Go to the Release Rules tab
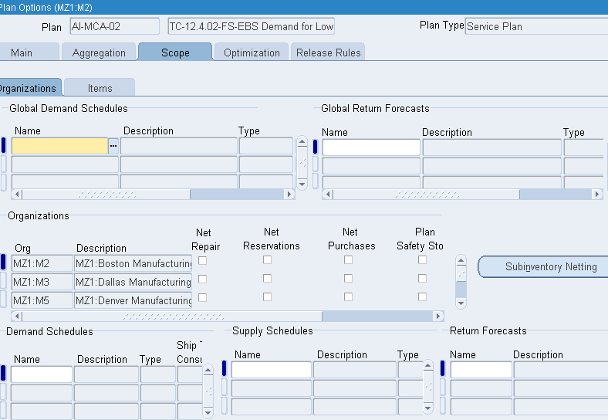The width and height of the screenshot is (608, 420). click(328, 52)
